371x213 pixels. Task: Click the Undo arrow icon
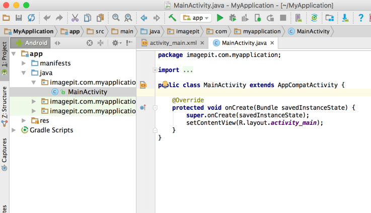coord(47,18)
